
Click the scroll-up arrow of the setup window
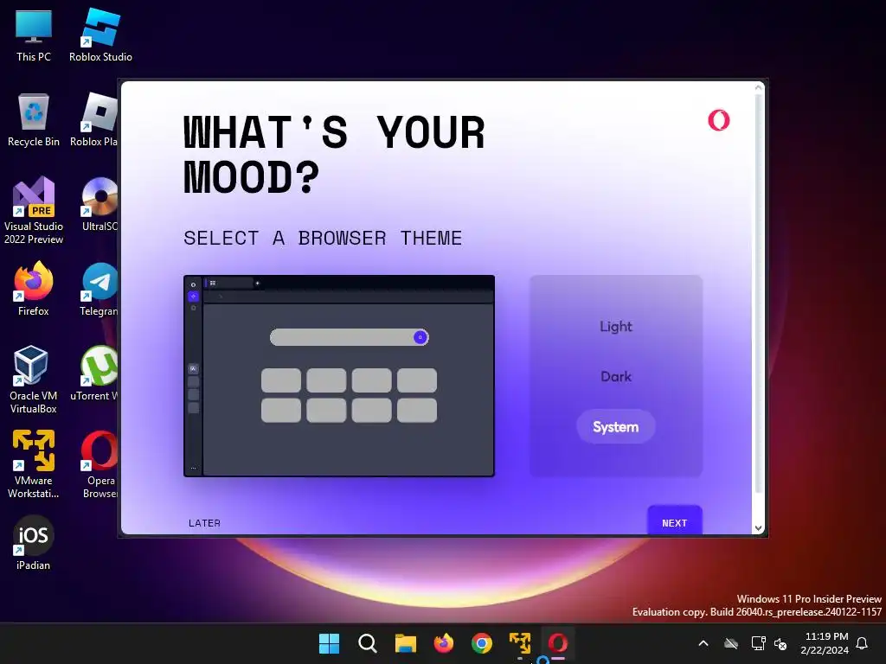[758, 88]
